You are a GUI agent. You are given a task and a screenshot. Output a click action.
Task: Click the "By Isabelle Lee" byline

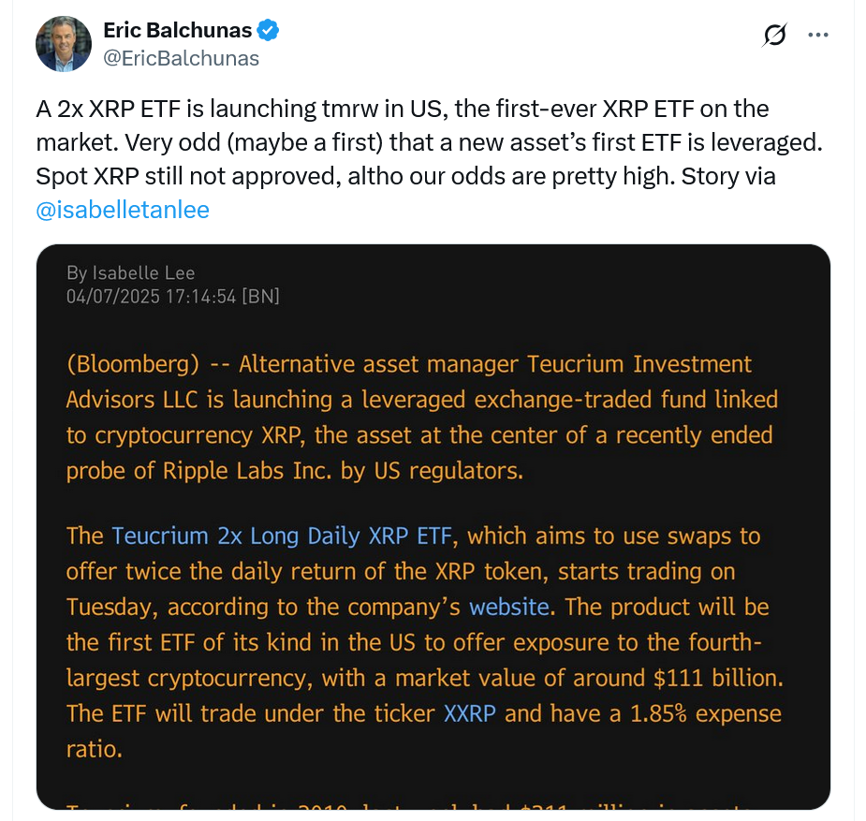(130, 272)
